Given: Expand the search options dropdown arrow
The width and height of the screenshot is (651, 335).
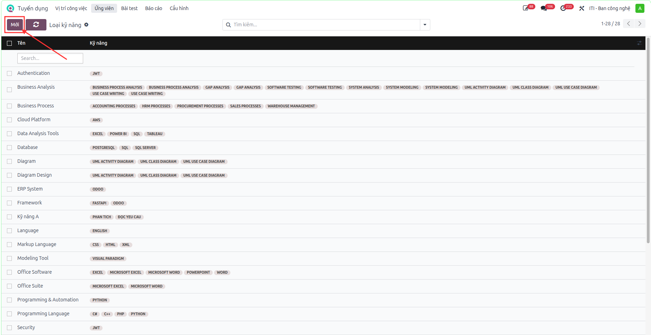Looking at the screenshot, I should [x=425, y=25].
